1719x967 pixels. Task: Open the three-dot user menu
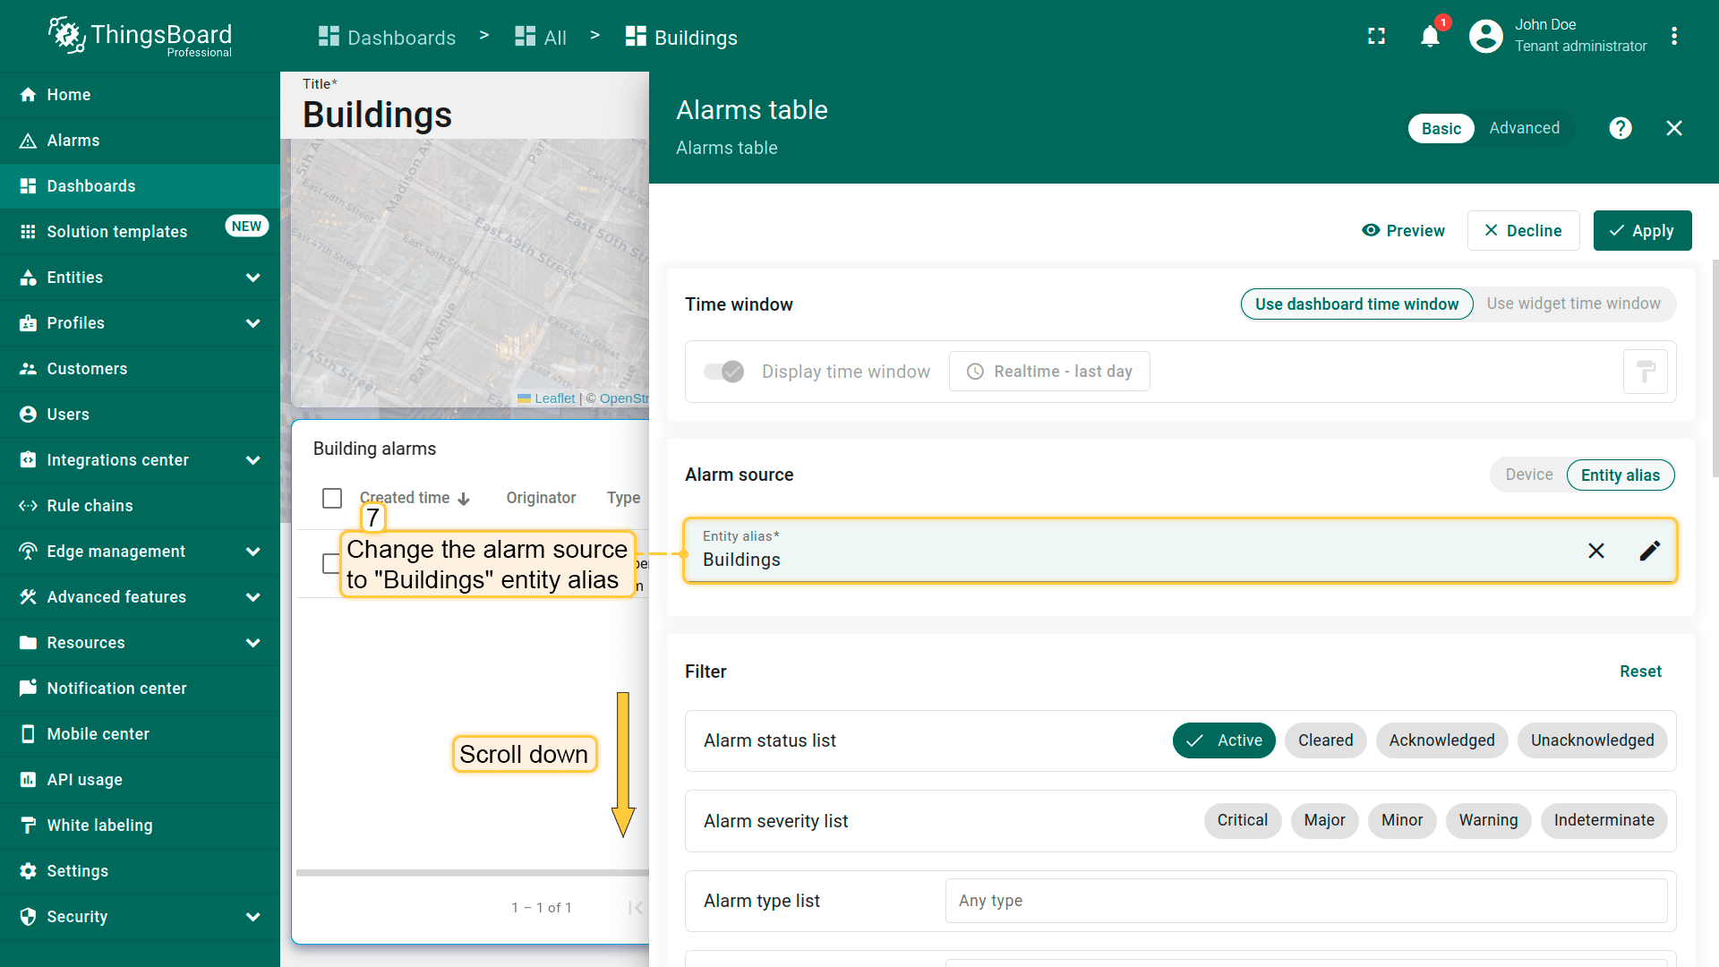coord(1673,37)
